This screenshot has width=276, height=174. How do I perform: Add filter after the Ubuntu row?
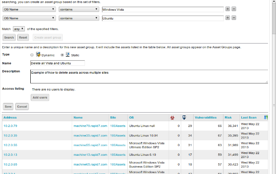[227, 18]
